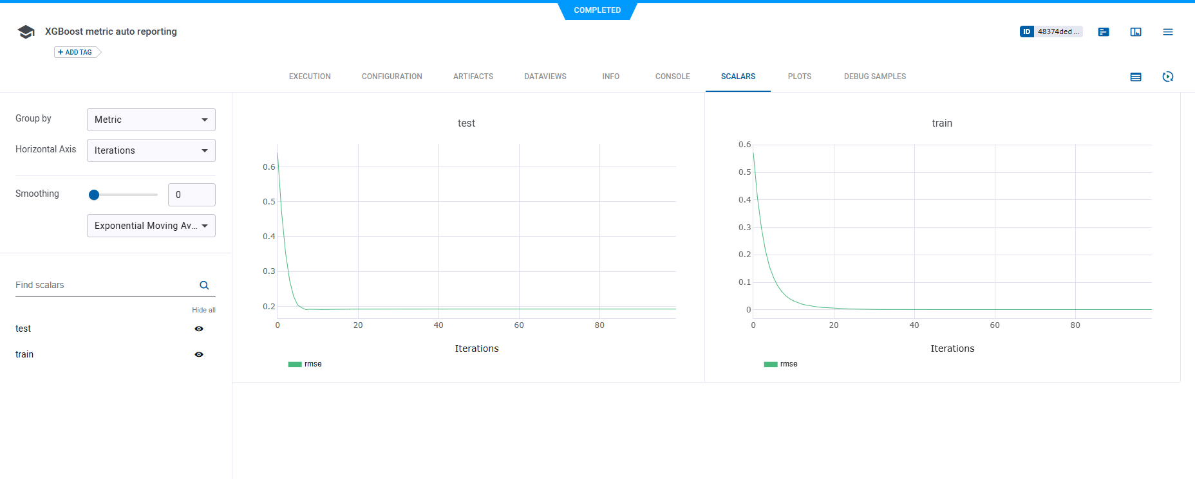The height and width of the screenshot is (479, 1195).
Task: Click the graduation cap experiment icon
Action: pos(26,32)
